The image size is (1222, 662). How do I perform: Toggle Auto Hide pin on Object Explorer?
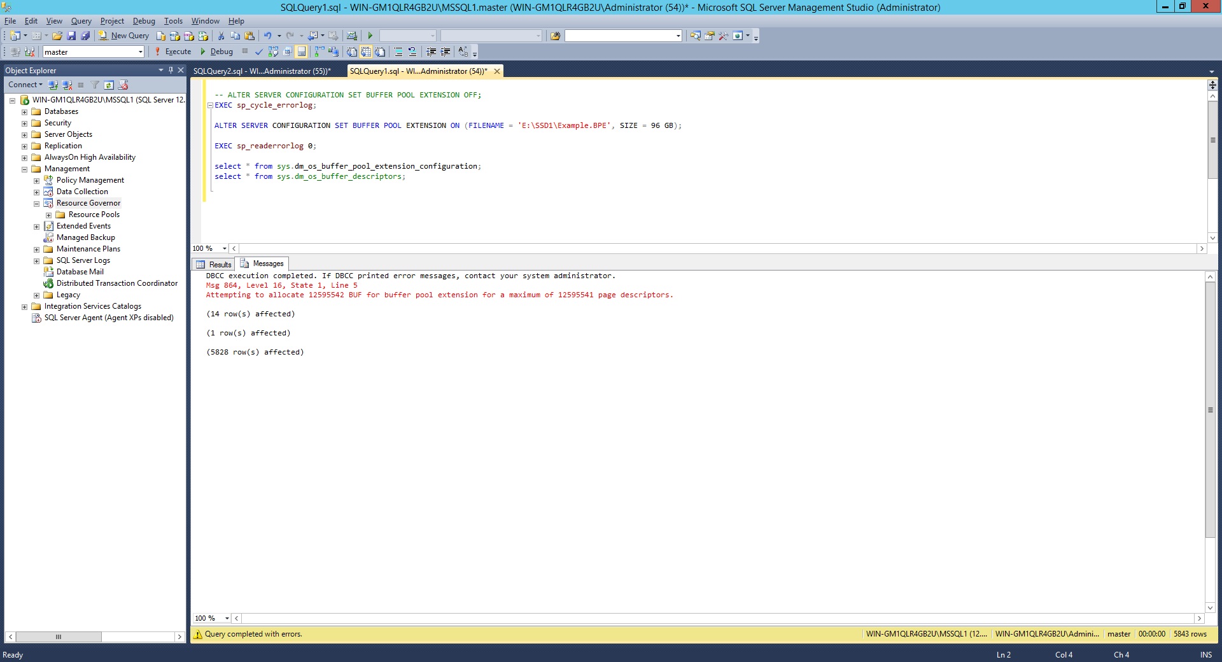tap(171, 70)
